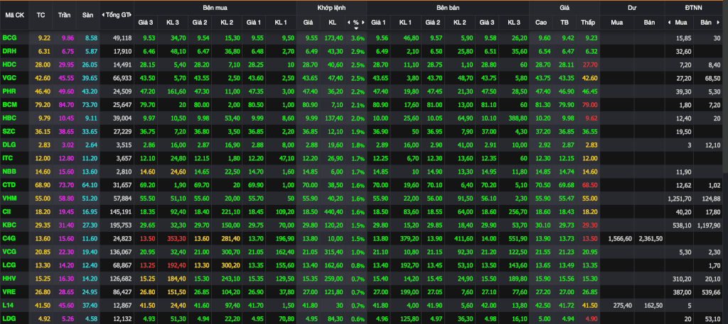
Task: Click the right arrow beside Tổng GT header
Action: tap(132, 15)
